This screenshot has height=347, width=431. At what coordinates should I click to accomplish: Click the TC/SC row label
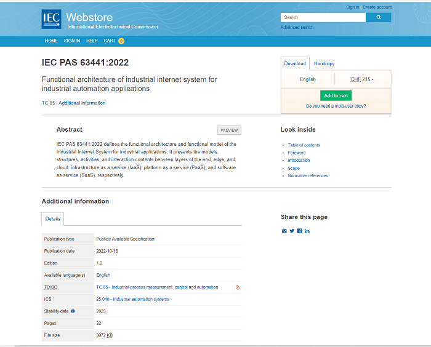point(50,287)
